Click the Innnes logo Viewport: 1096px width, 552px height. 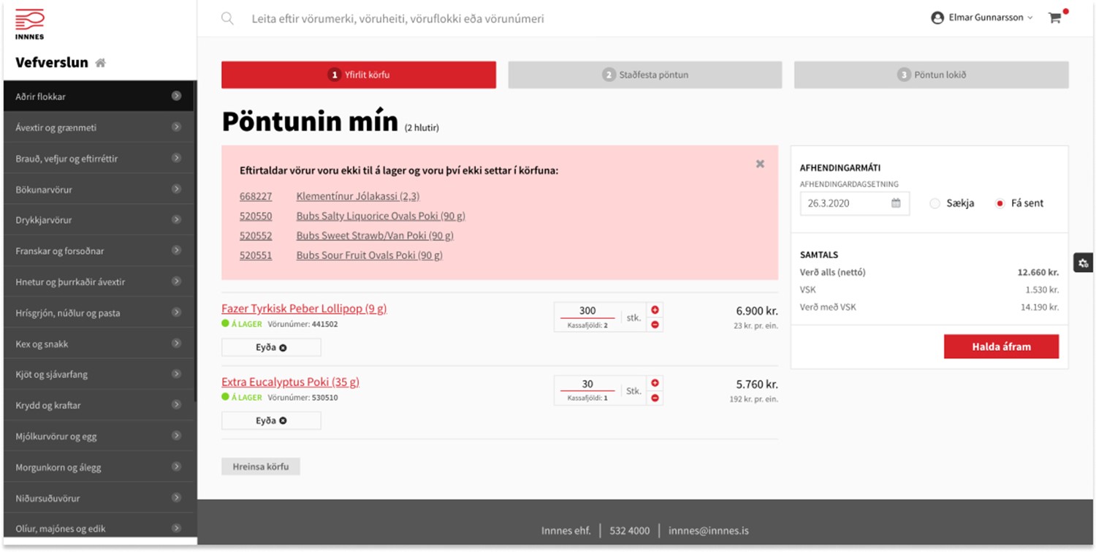coord(30,24)
